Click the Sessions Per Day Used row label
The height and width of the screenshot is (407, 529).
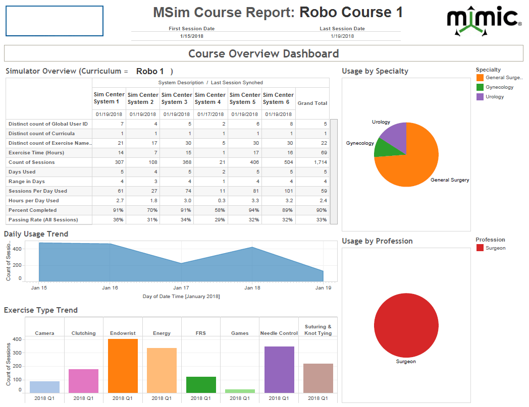(x=38, y=191)
